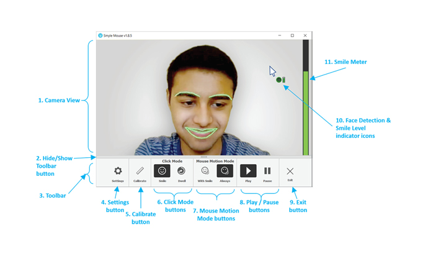Select Smile click mode
Image resolution: width=428 pixels, height=261 pixels.
(x=162, y=171)
